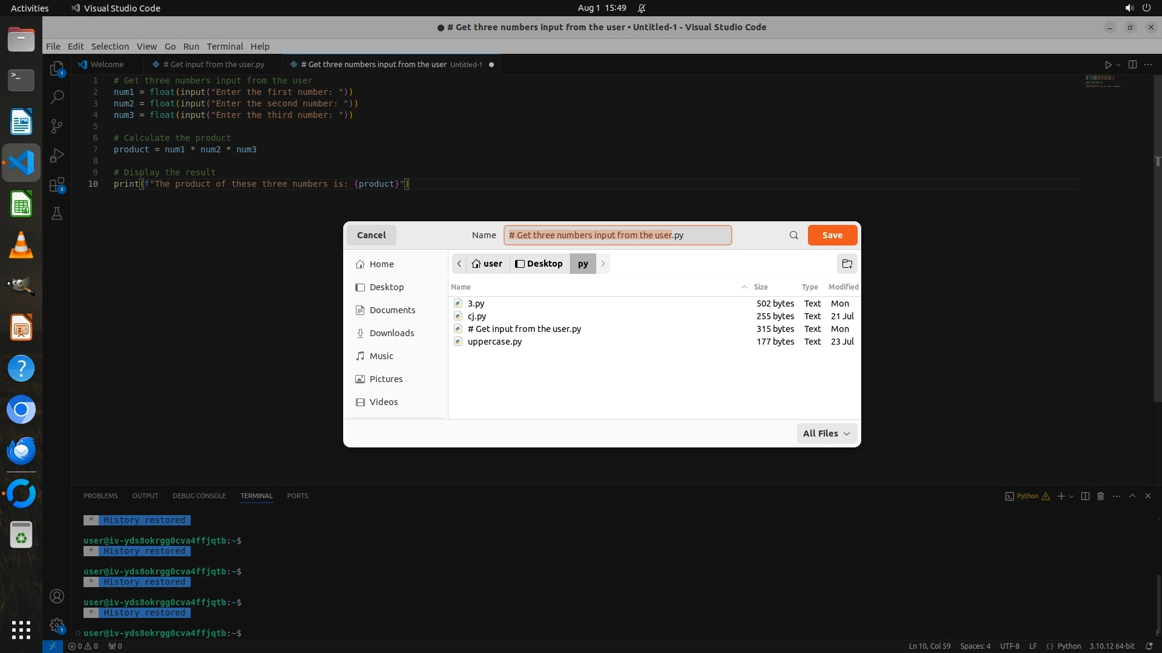Screen dimensions: 1162x653
Task: Open the Terminal menu
Action: (225, 47)
